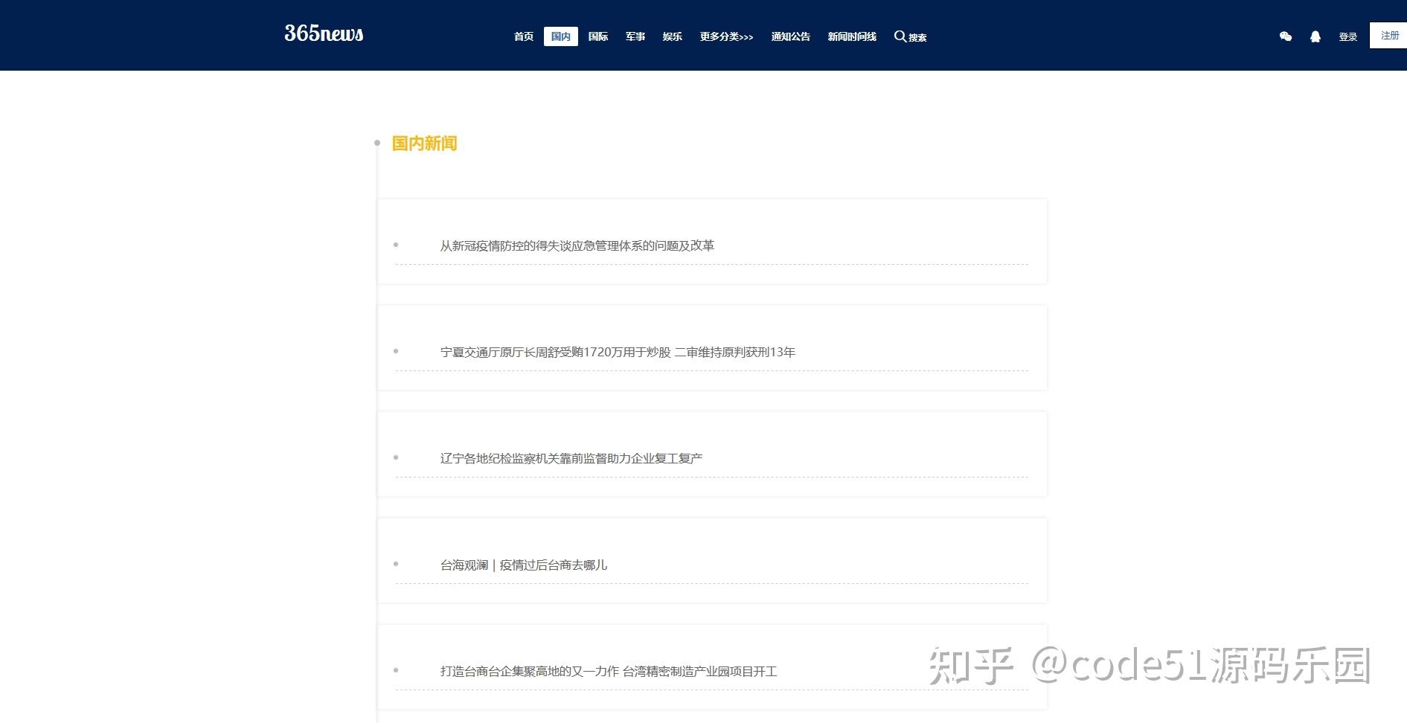
Task: Click the search magnifier icon
Action: point(901,36)
